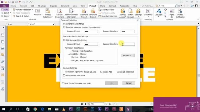Open Security Properties

pos(107,16)
